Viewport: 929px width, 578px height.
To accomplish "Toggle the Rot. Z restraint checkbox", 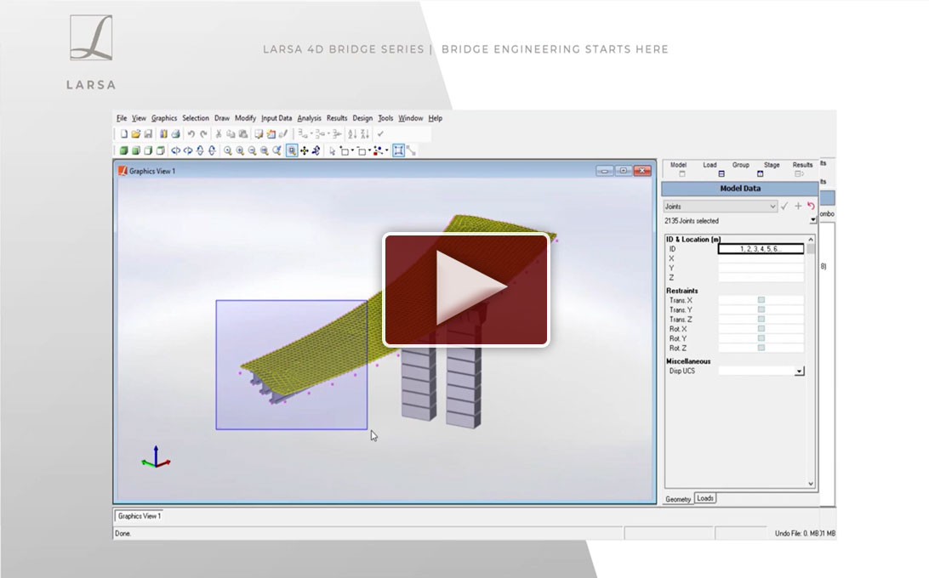I will coord(761,348).
